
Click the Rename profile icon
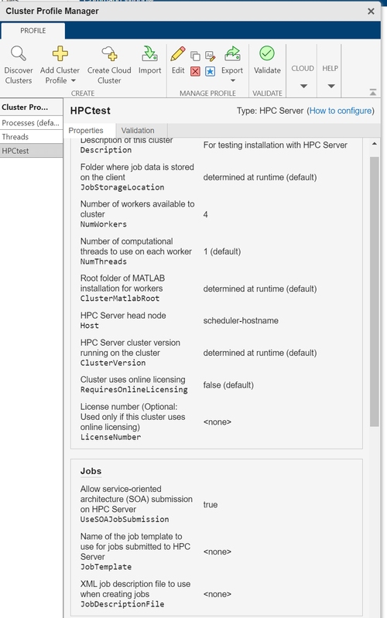(211, 56)
